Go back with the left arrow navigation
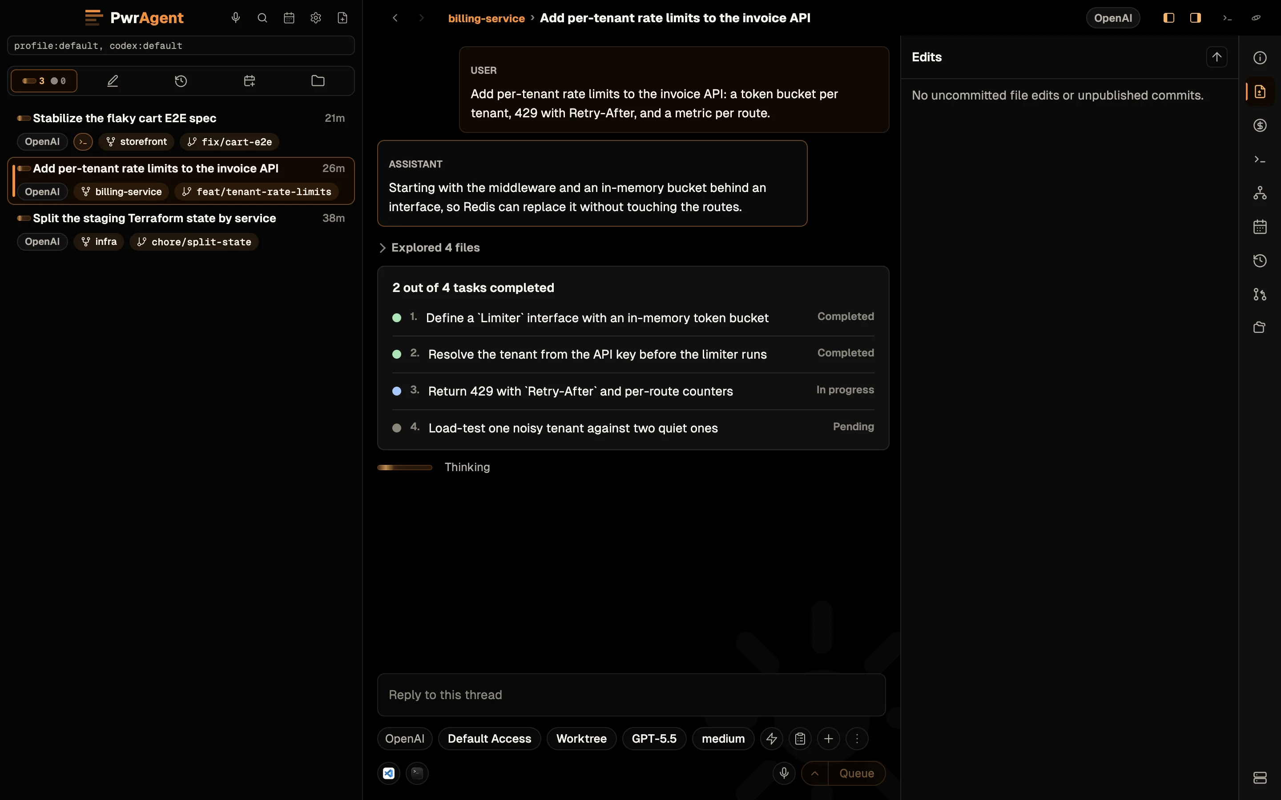Image resolution: width=1281 pixels, height=800 pixels. (x=395, y=18)
